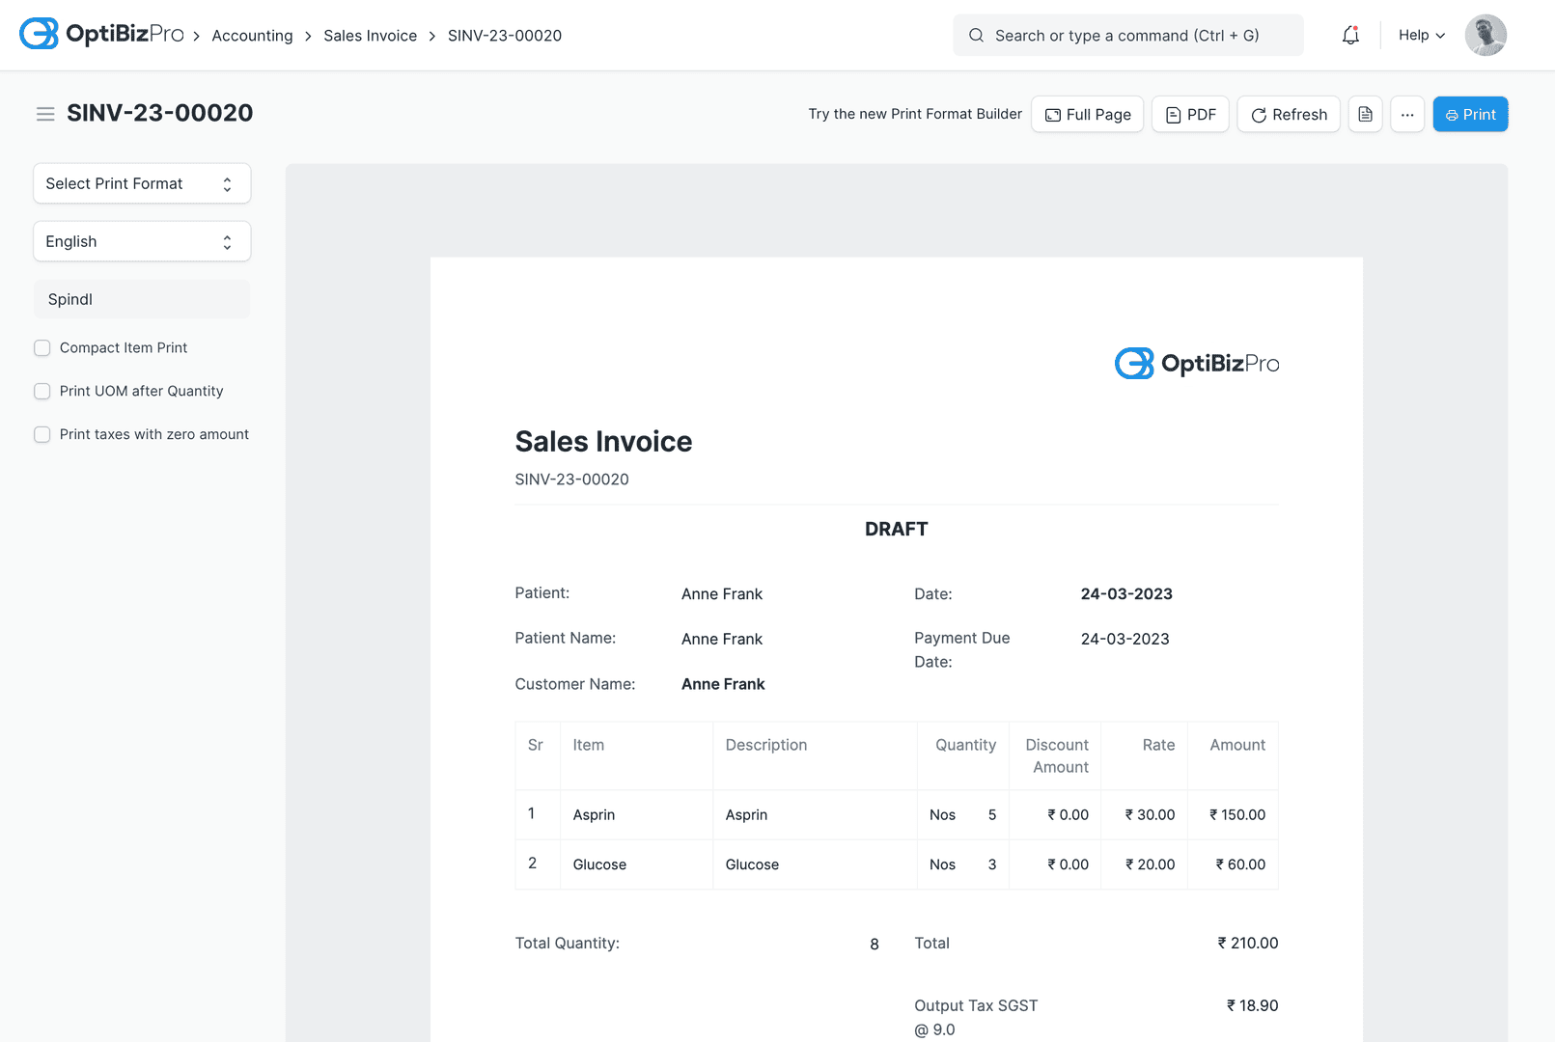Click the blue Print button
This screenshot has height=1042, width=1555.
tap(1470, 114)
